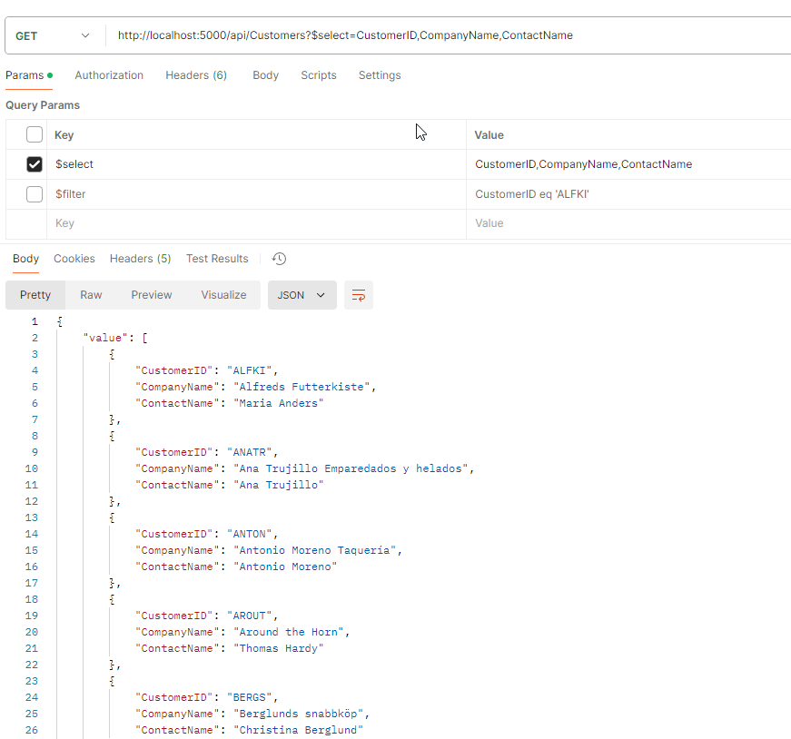Open the request Settings tab

(x=380, y=75)
